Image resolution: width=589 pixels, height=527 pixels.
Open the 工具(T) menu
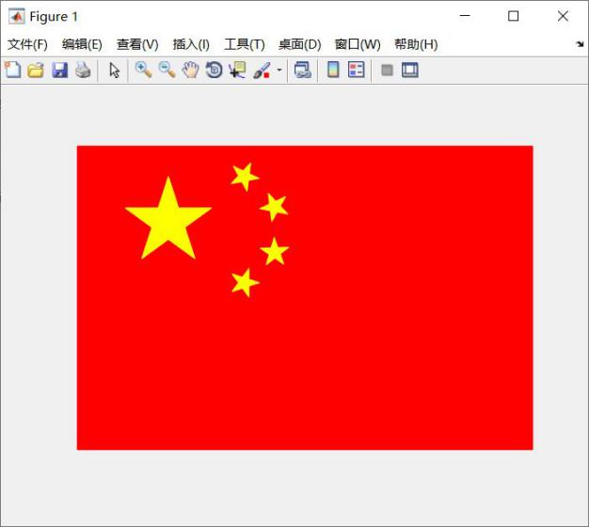pos(244,44)
